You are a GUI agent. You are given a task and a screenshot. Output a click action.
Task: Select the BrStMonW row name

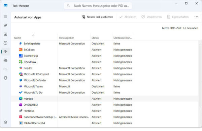point(30,62)
